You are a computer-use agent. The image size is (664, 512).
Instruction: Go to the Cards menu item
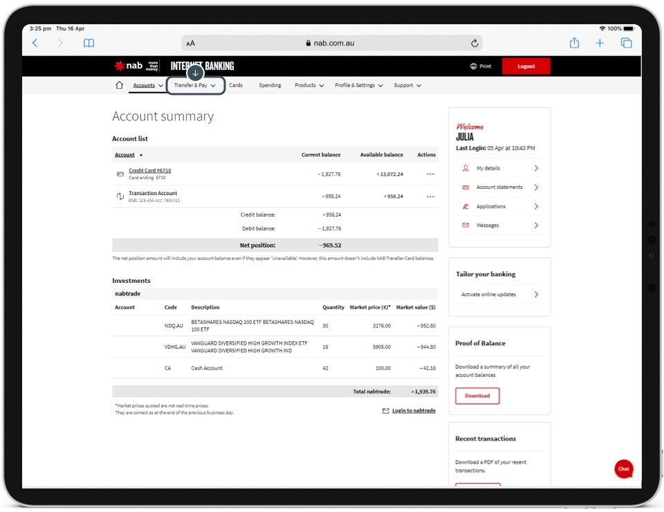(x=236, y=86)
